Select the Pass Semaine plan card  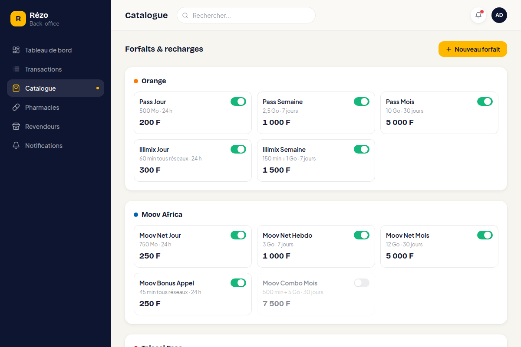[316, 113]
